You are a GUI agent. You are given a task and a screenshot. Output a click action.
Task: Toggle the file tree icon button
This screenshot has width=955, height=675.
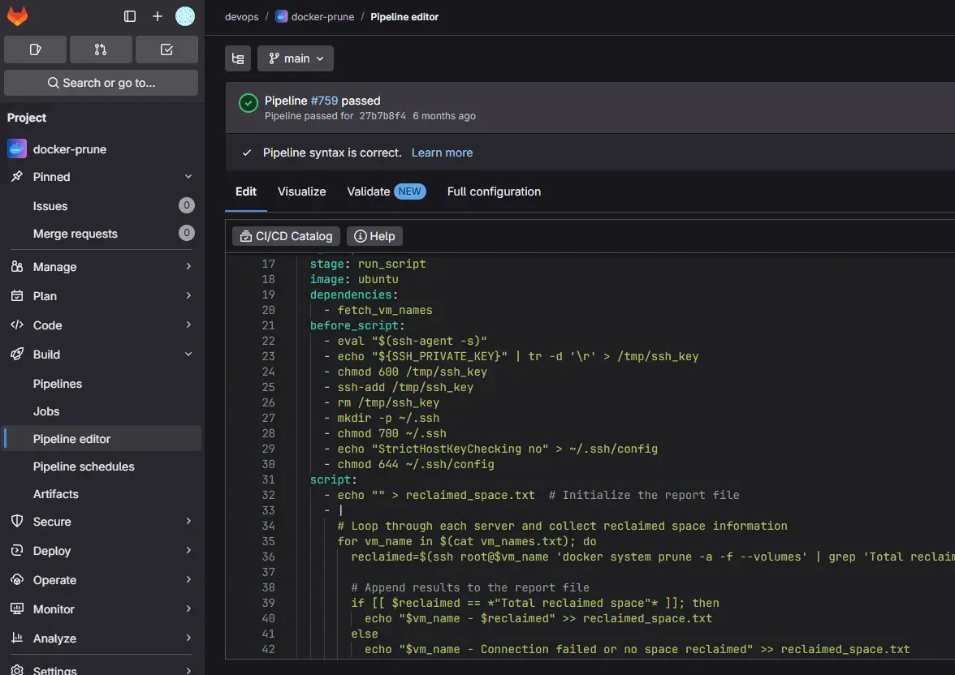(238, 58)
